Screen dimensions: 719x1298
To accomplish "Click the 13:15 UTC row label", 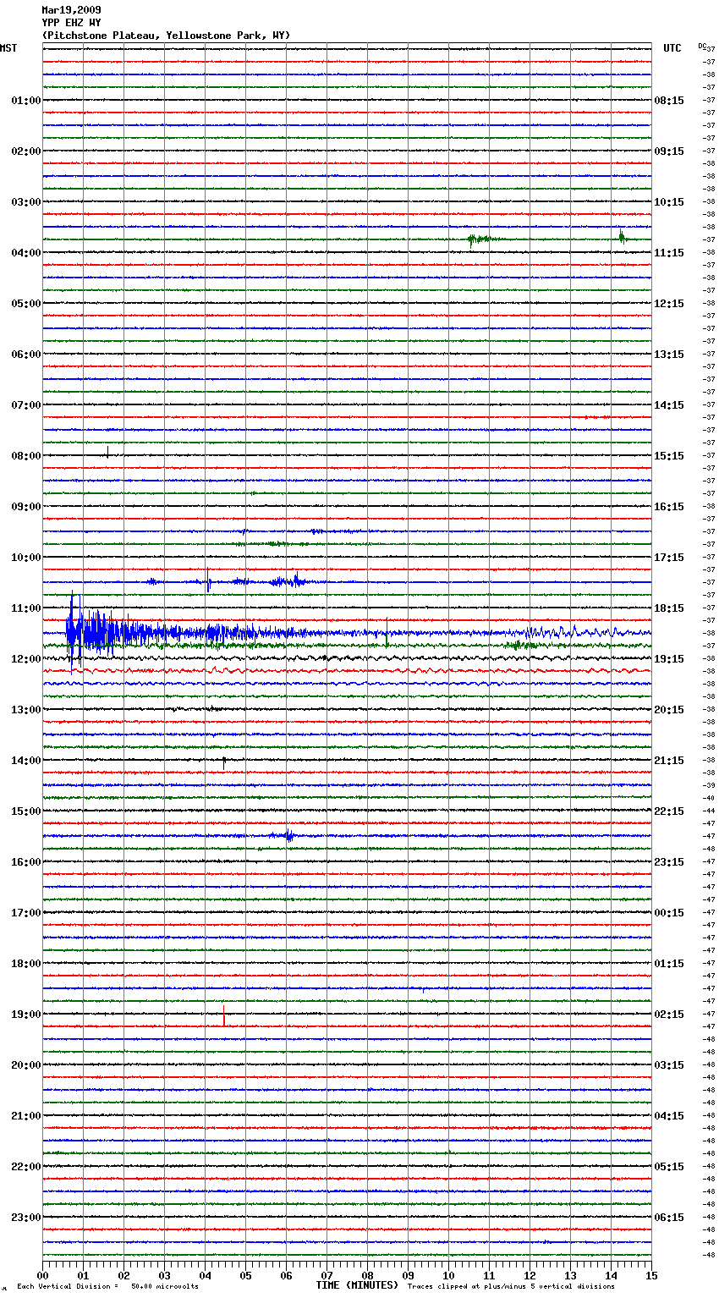I will [669, 355].
